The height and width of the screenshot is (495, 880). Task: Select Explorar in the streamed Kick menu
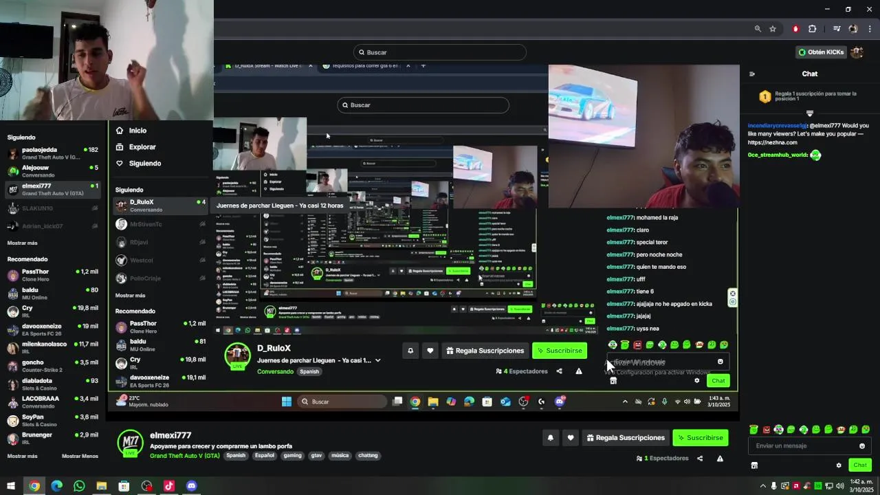click(x=136, y=147)
